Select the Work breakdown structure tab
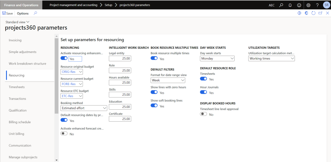The width and height of the screenshot is (331, 162). click(27, 64)
